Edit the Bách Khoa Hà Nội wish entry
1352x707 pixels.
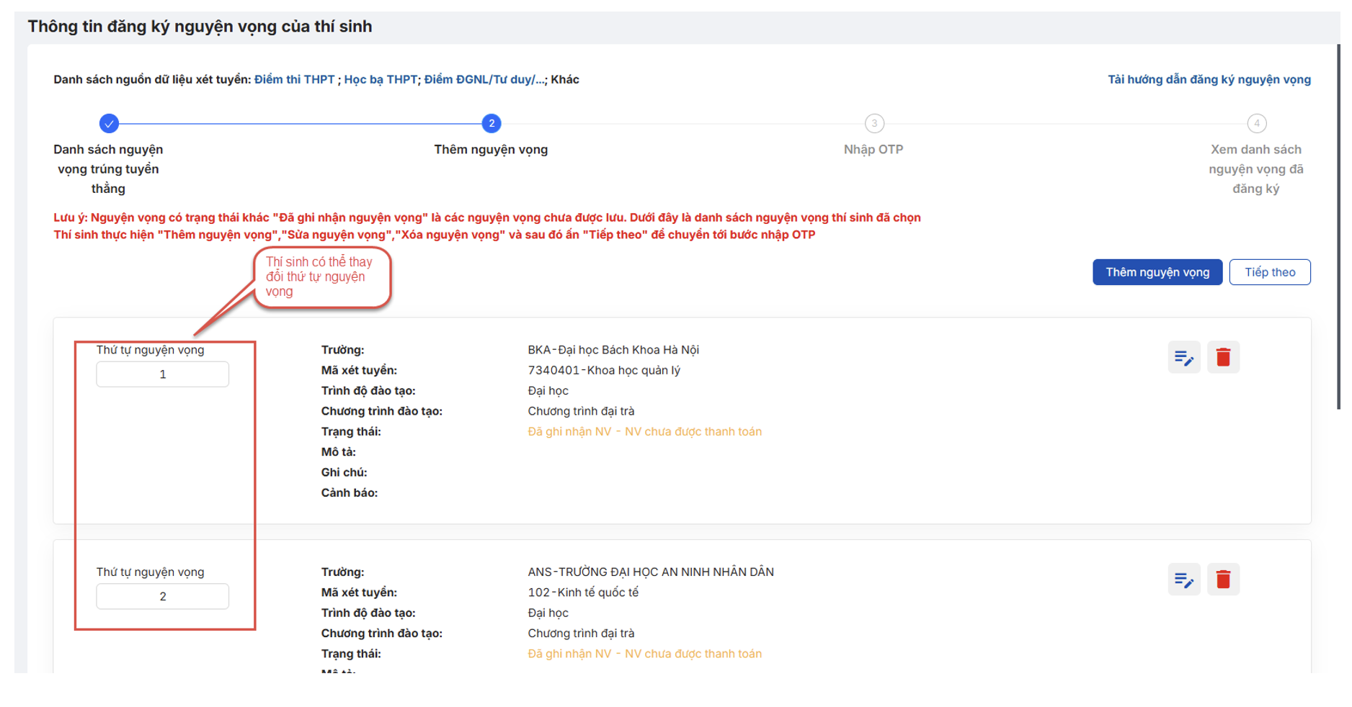(x=1183, y=357)
